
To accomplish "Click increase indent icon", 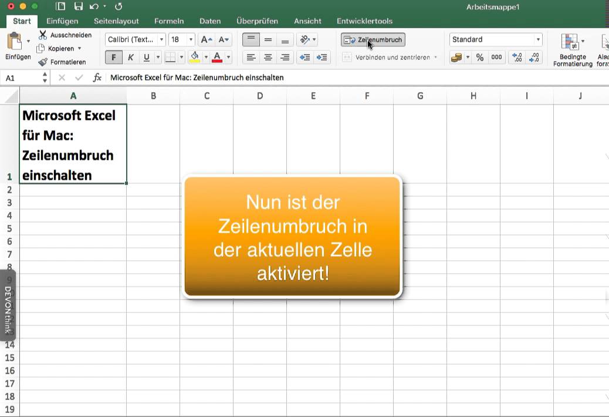I will pyautogui.click(x=322, y=58).
